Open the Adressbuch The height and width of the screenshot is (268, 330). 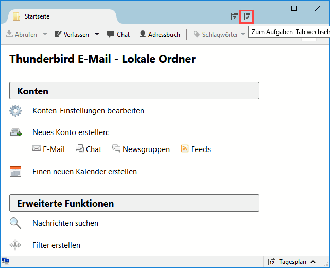[160, 34]
